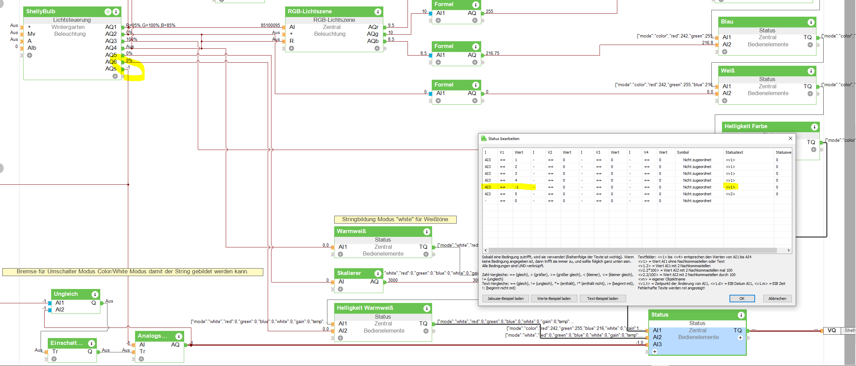Close the Status bearbeiten dialog

coord(790,138)
